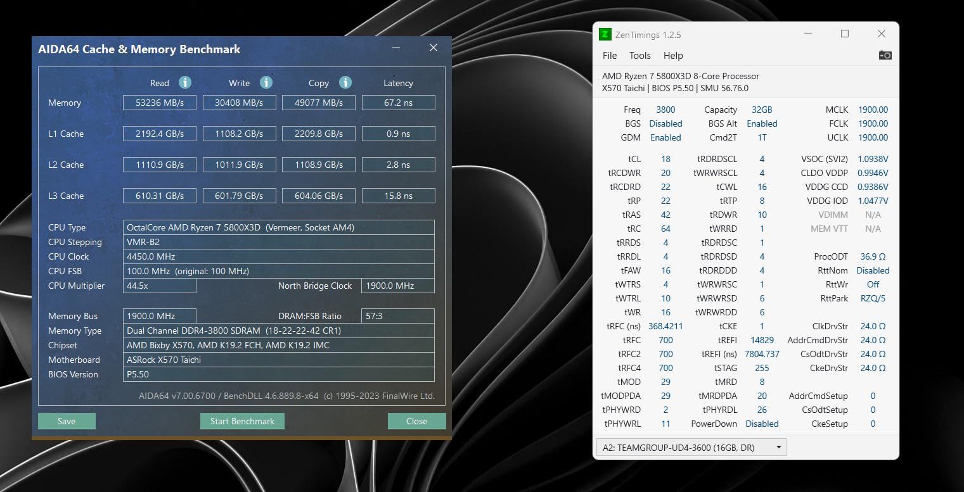Select the Memory Read value 53236 MB/s
Image resolution: width=964 pixels, height=492 pixels.
160,103
